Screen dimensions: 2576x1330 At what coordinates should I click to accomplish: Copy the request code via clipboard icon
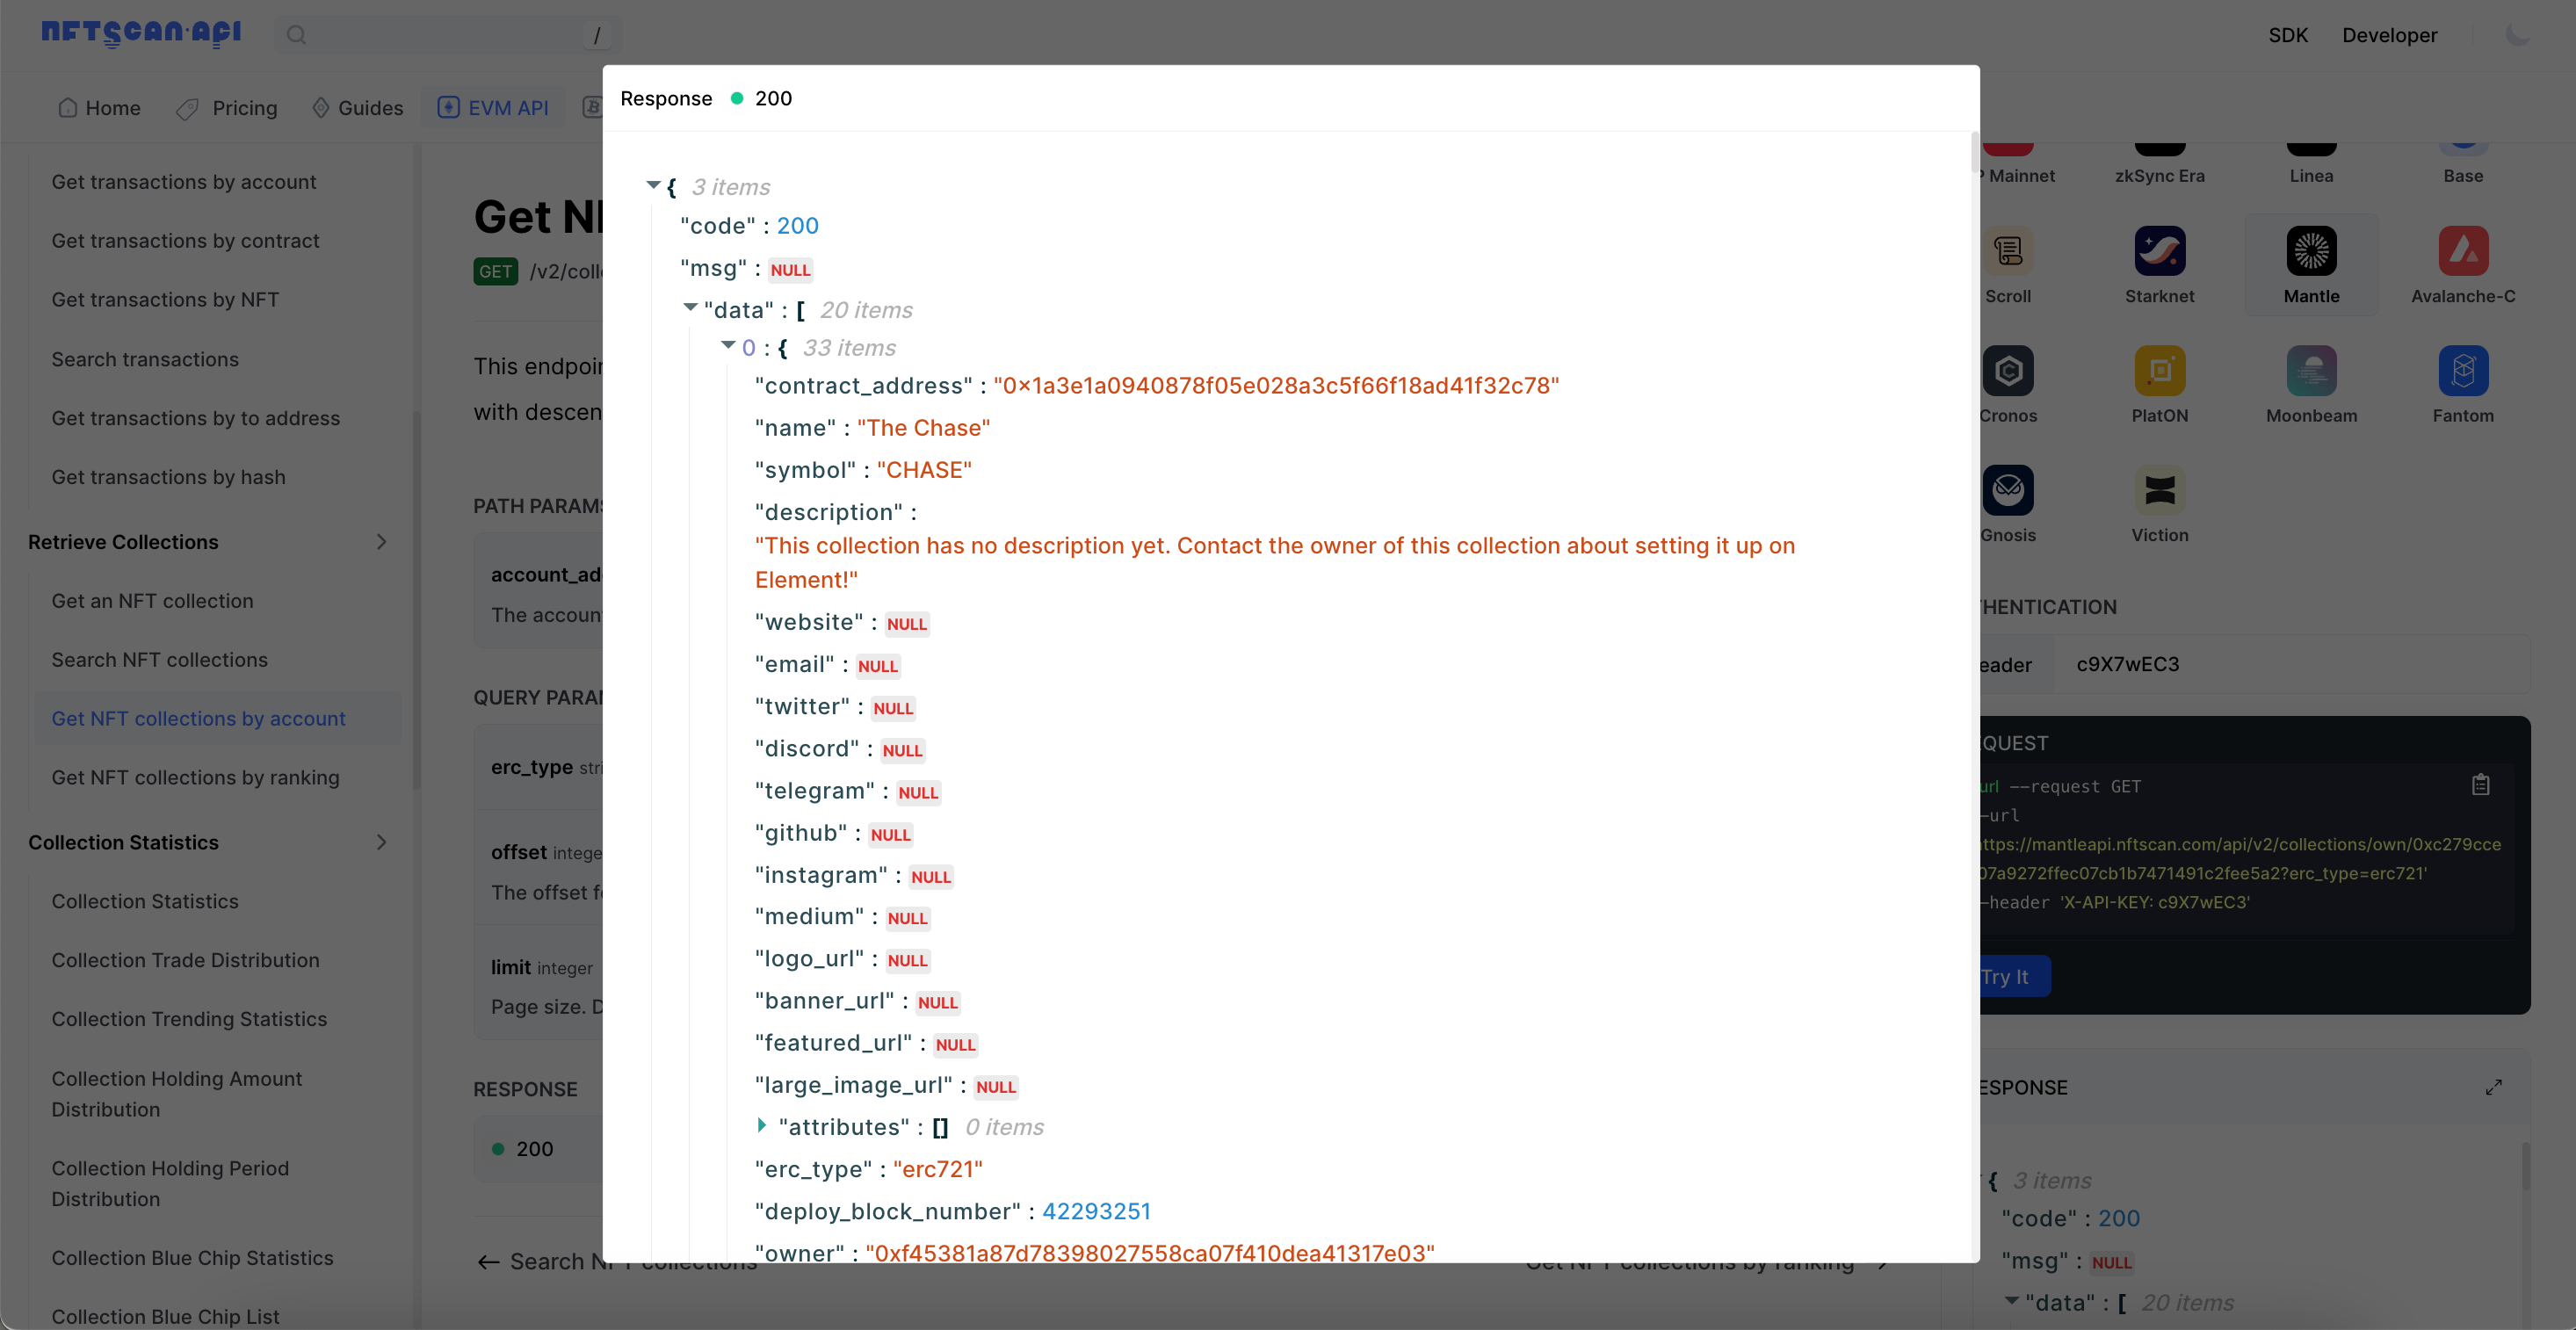2480,785
